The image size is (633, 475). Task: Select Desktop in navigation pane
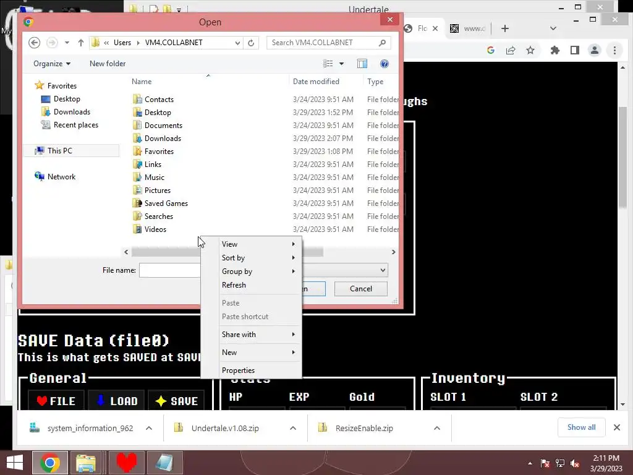pos(67,98)
